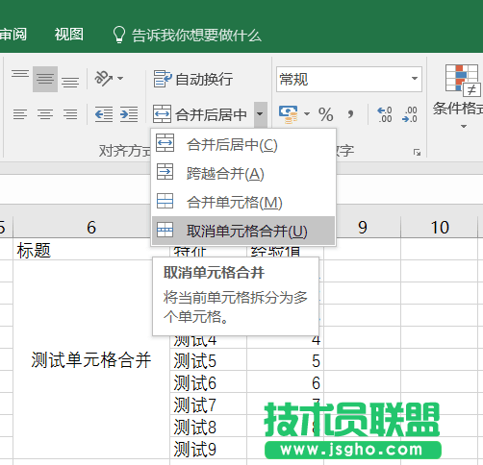Select column header 10

pyautogui.click(x=440, y=228)
